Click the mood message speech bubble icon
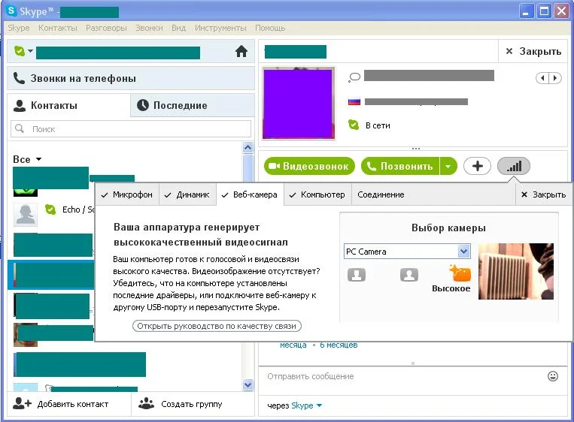This screenshot has width=574, height=422. 354,77
